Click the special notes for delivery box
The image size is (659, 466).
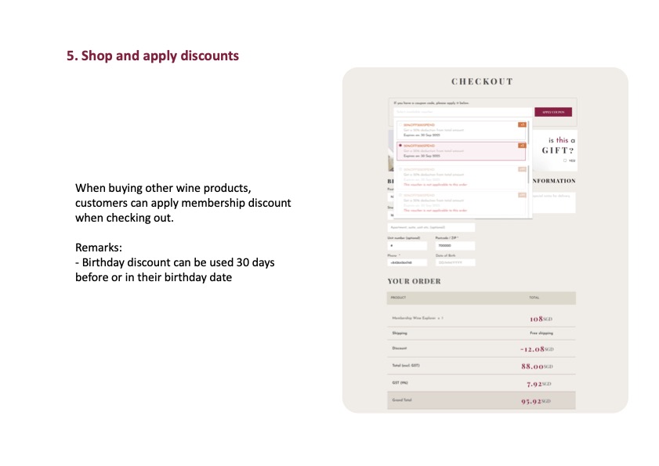[x=553, y=201]
